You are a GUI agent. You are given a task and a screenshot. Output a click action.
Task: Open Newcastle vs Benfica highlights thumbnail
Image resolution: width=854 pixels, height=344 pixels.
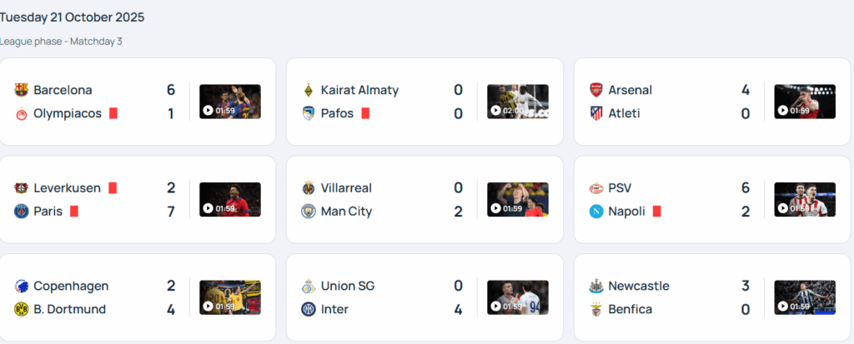pyautogui.click(x=805, y=297)
